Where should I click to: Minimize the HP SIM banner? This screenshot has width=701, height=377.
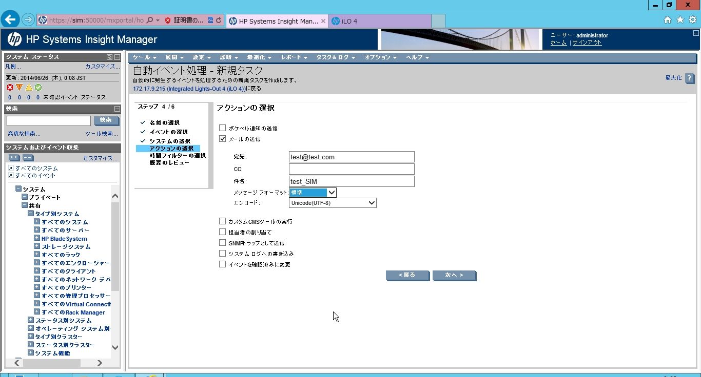click(695, 33)
